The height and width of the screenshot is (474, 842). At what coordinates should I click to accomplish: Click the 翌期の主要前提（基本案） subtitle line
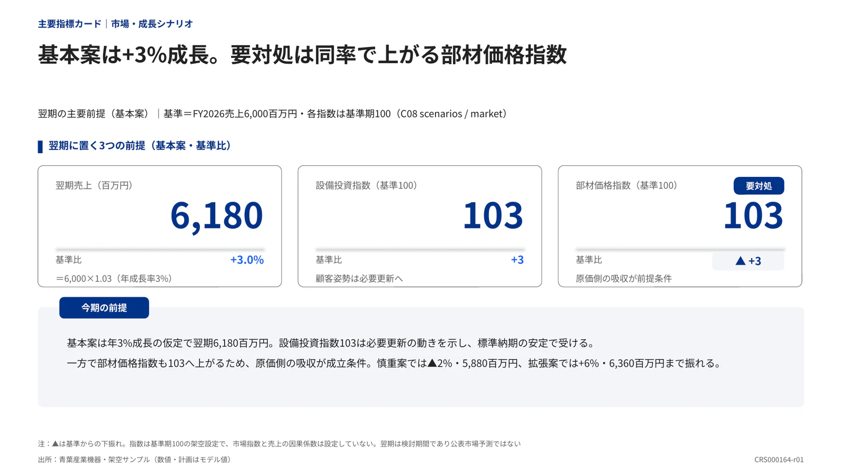[x=275, y=114]
